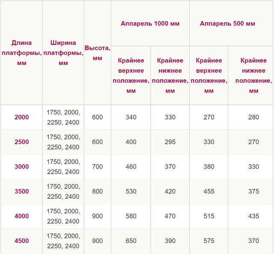Select the cell with value 295
The width and height of the screenshot is (274, 254).
(170, 142)
